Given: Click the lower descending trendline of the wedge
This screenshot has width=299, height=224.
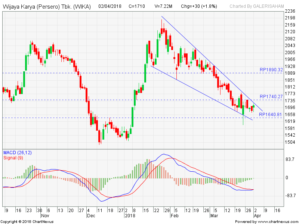Looking at the screenshot, I should 202,93.
